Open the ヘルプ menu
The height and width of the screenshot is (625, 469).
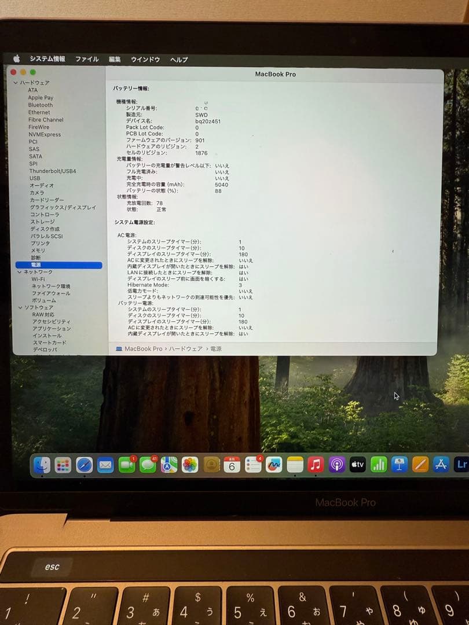pyautogui.click(x=178, y=58)
